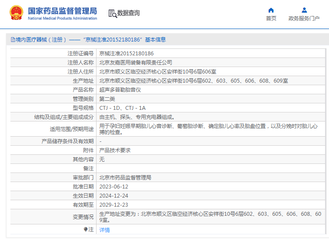Click the page heading 境内医疗器械（注册）基本信息

pyautogui.click(x=88, y=40)
